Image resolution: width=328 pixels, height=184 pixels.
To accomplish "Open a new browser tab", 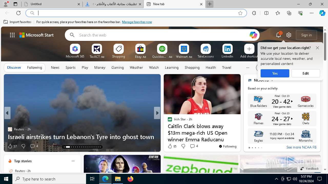I will (x=210, y=4).
